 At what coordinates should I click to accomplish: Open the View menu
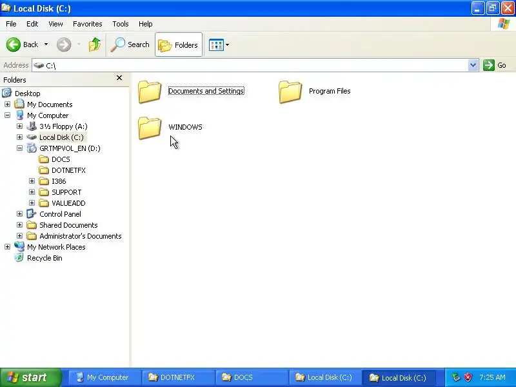[55, 24]
